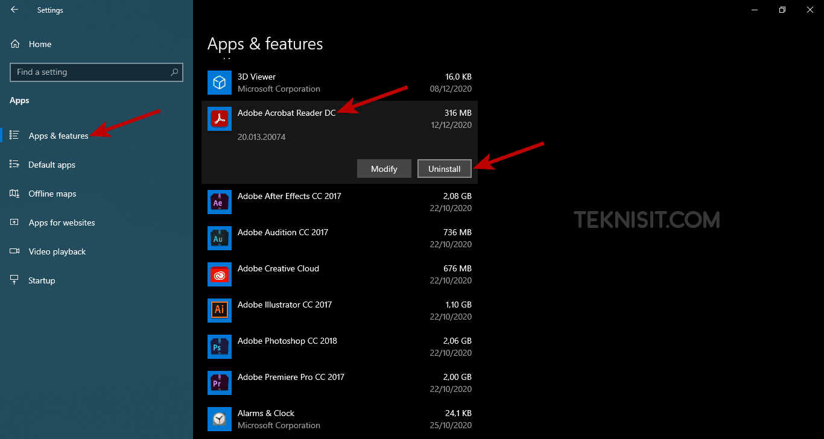Click the Adobe Creative Cloud icon

point(220,274)
